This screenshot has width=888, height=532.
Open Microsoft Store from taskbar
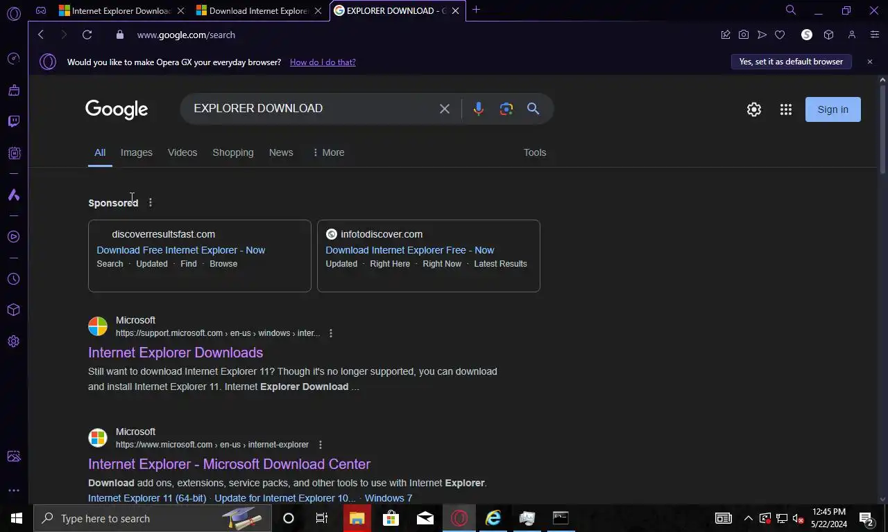(x=391, y=518)
